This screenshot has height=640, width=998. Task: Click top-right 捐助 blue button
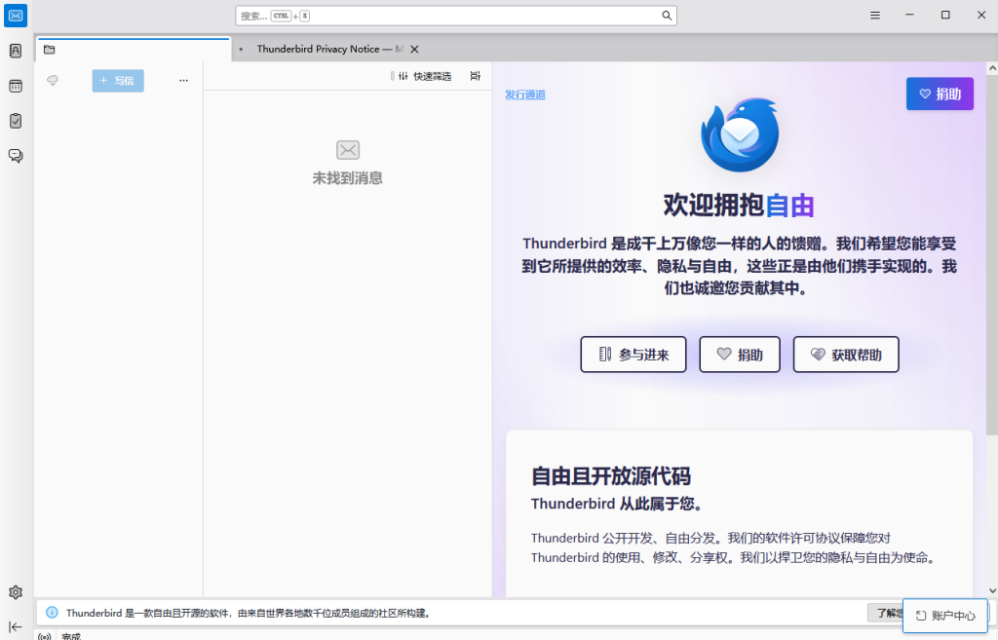tap(940, 94)
